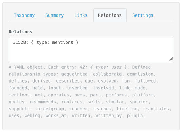Open the Summary tab
The width and height of the screenshot is (182, 132).
55,15
